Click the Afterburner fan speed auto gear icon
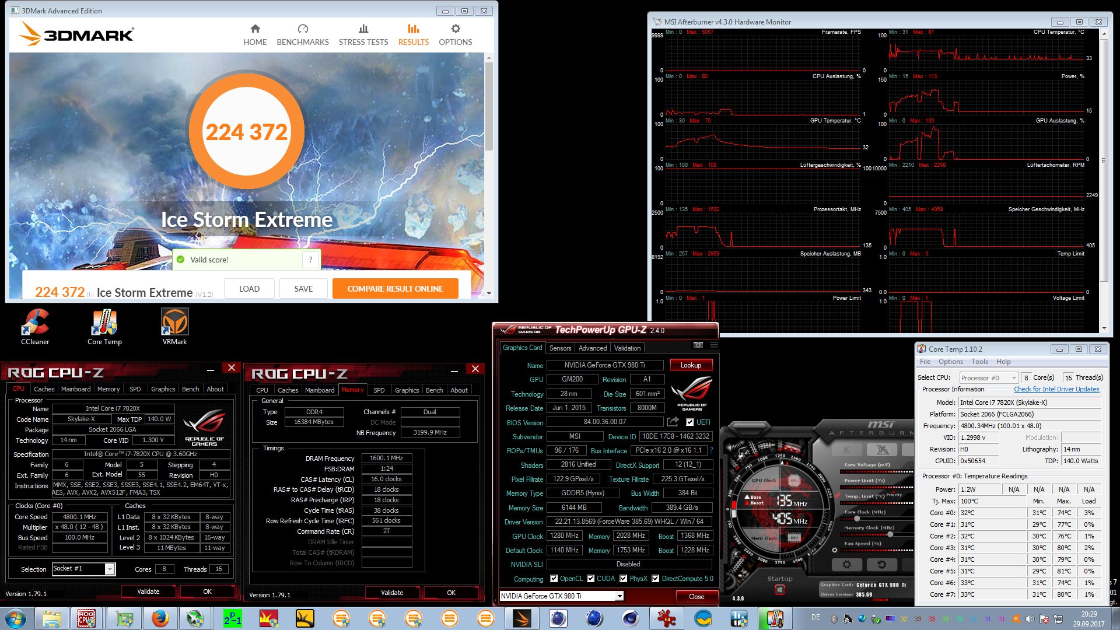This screenshot has width=1120, height=630. (835, 550)
